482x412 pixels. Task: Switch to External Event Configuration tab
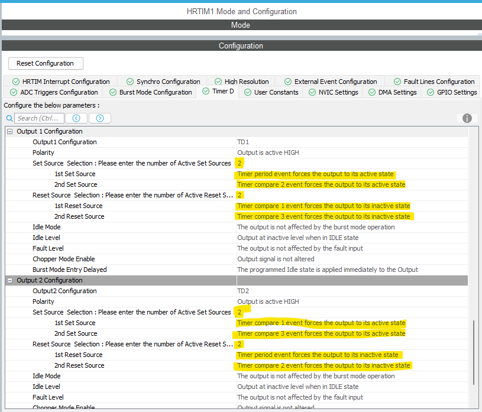(x=331, y=82)
